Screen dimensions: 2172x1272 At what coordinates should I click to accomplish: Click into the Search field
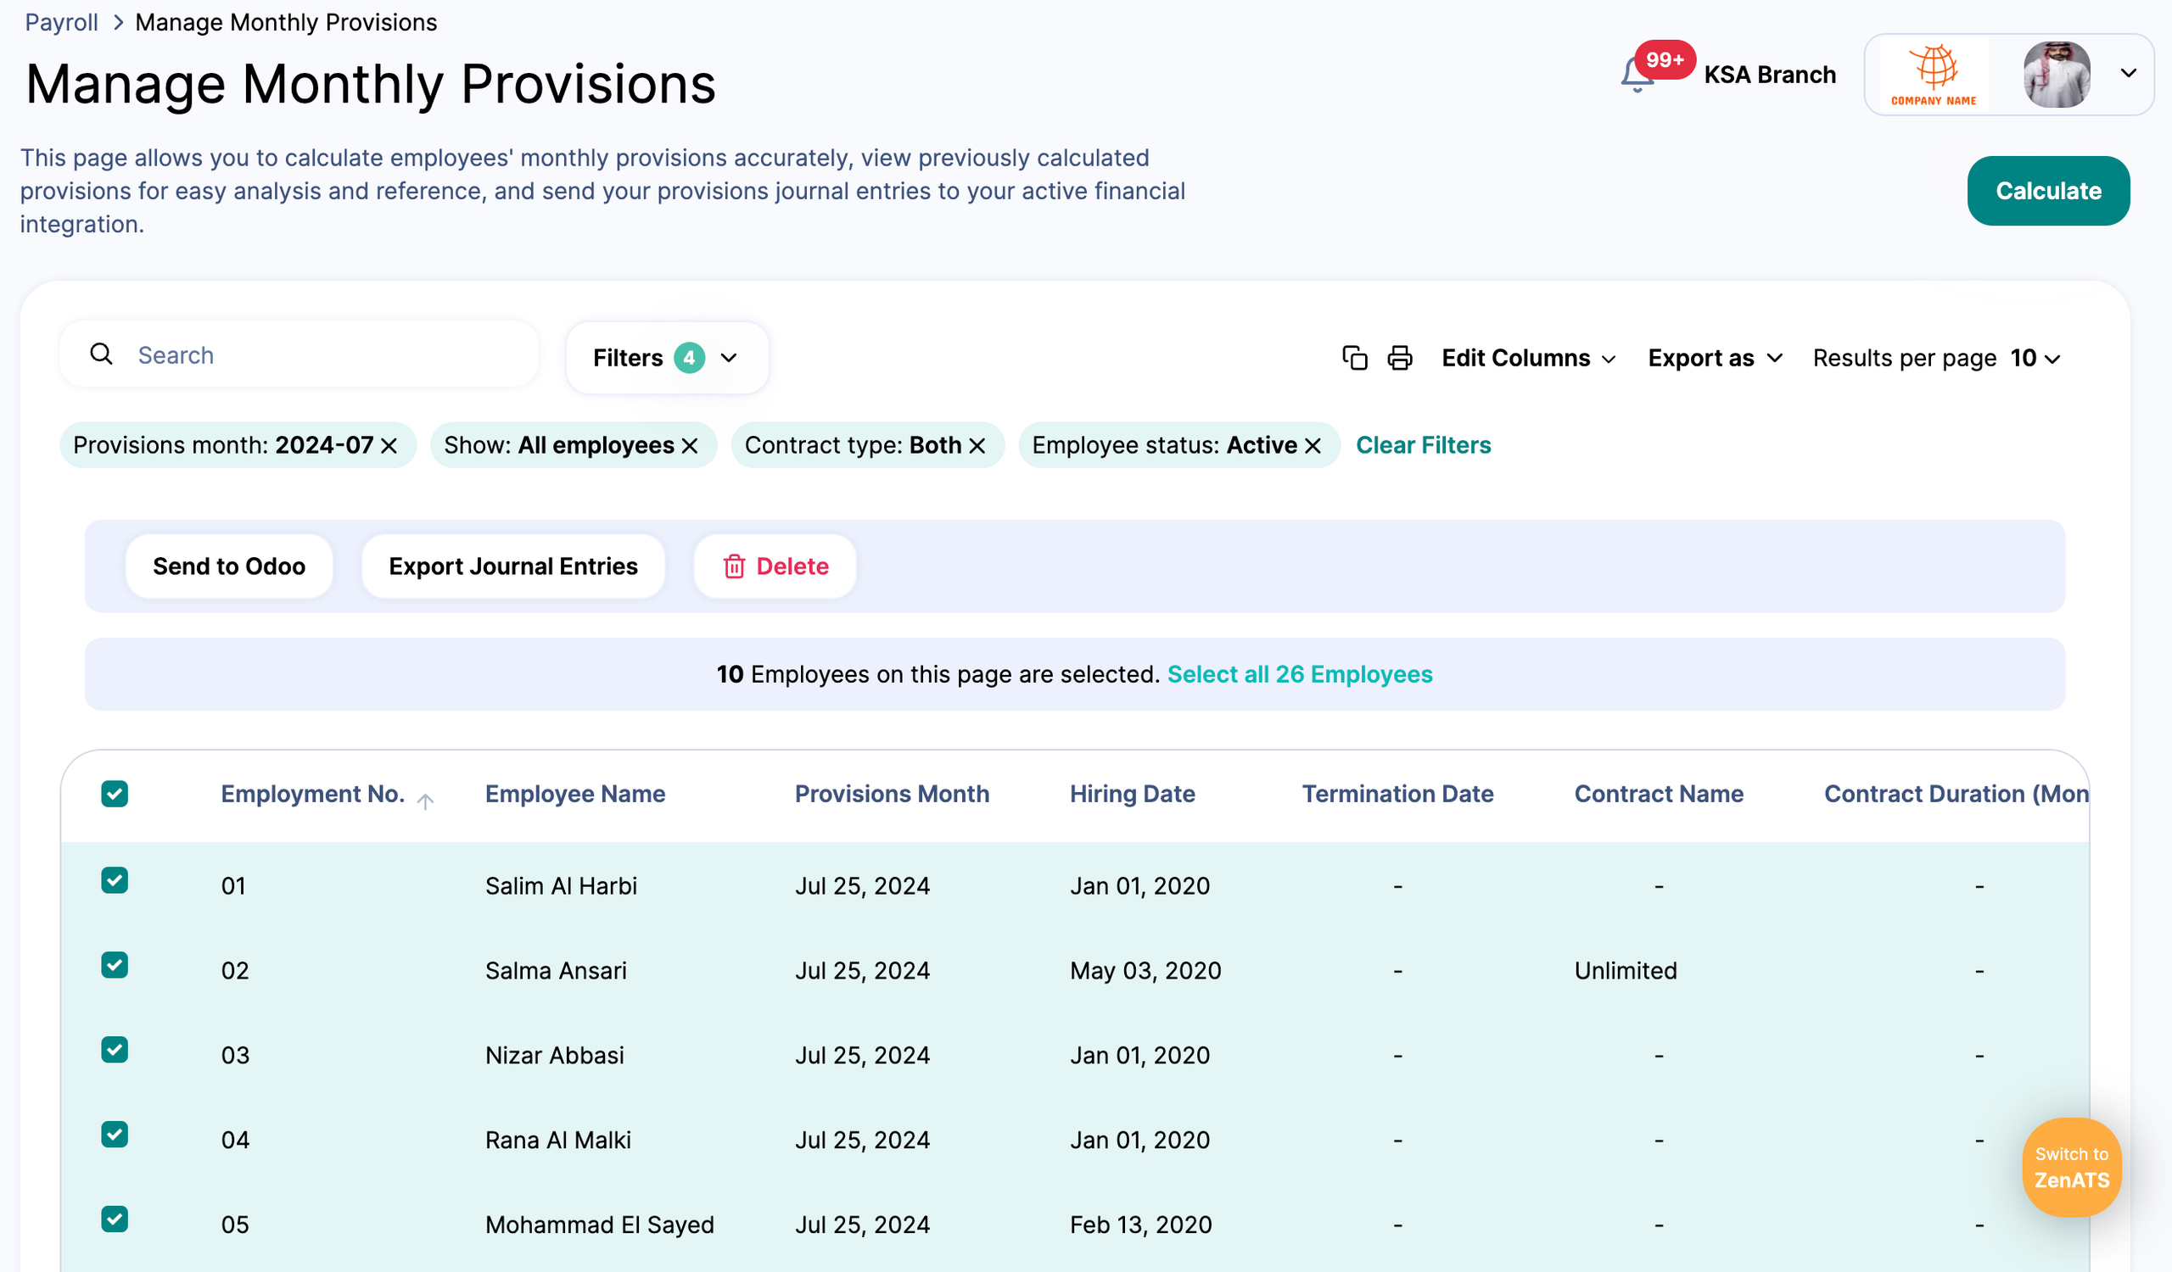[327, 354]
